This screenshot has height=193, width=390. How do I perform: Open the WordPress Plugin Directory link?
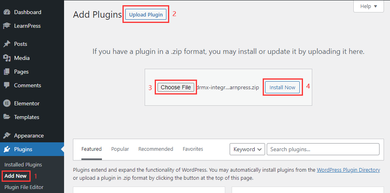point(348,170)
